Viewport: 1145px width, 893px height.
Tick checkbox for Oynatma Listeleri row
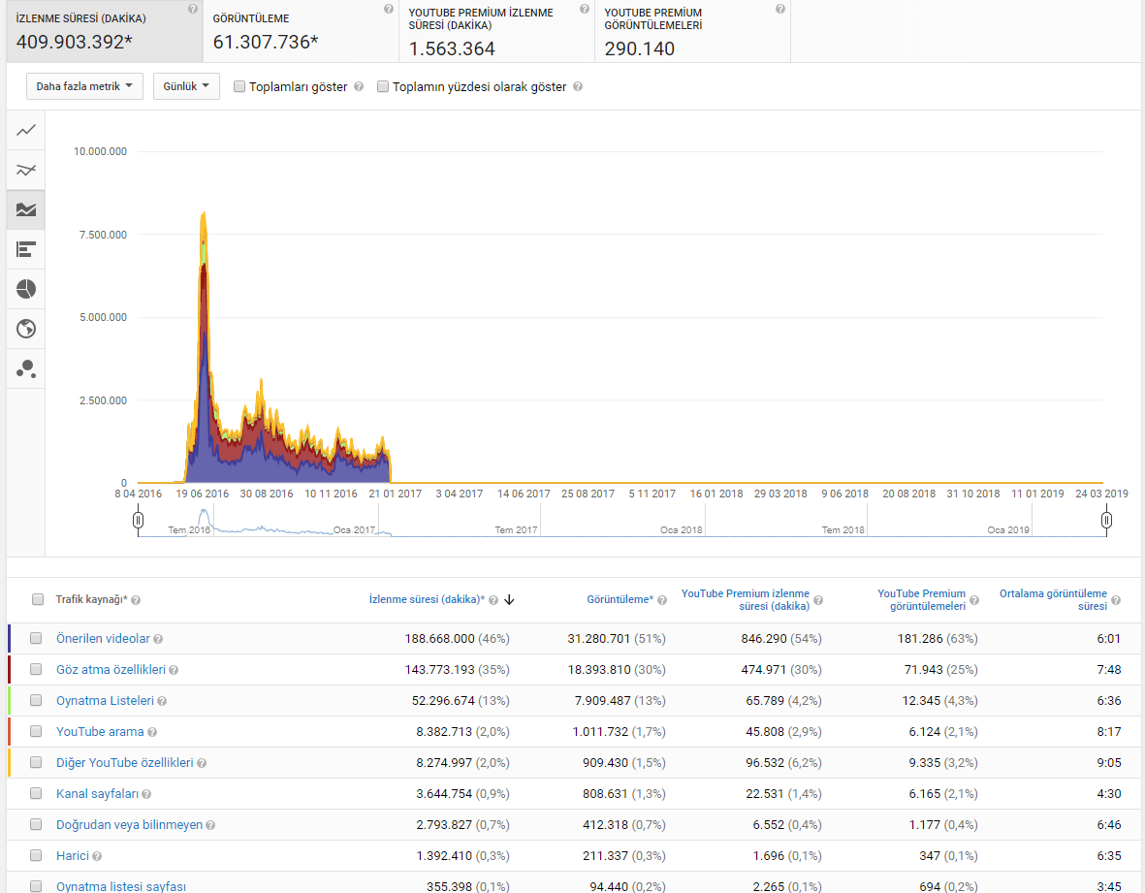click(36, 700)
